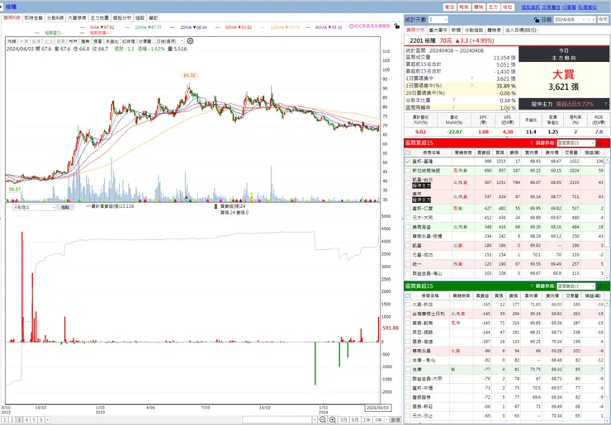
Task: Open the 個股資訊 link
Action: [531, 7]
